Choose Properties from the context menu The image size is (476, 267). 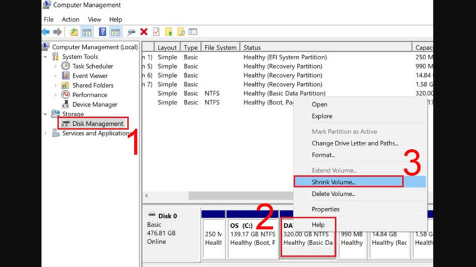(325, 209)
